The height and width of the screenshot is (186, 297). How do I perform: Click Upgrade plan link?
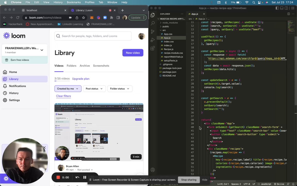(81, 79)
